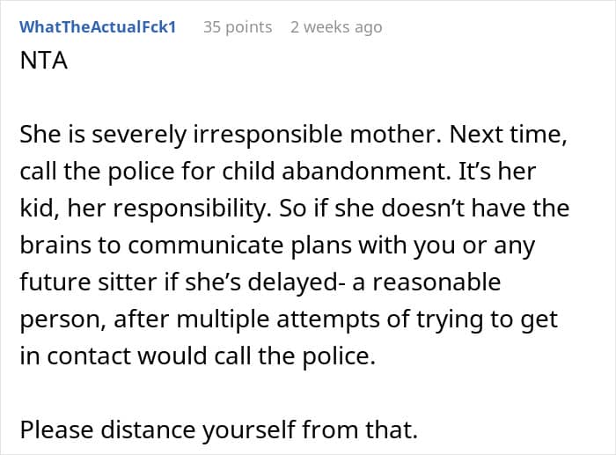Click the '2 weeks ago' timestamp

click(x=336, y=27)
